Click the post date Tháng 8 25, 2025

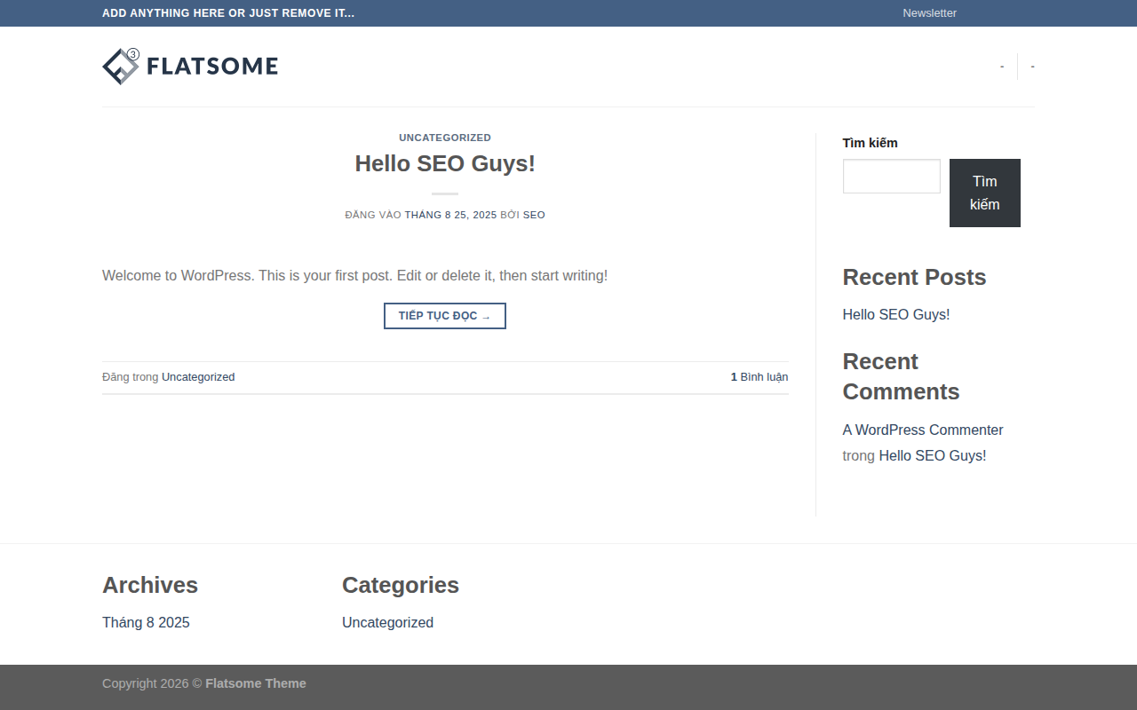450,215
